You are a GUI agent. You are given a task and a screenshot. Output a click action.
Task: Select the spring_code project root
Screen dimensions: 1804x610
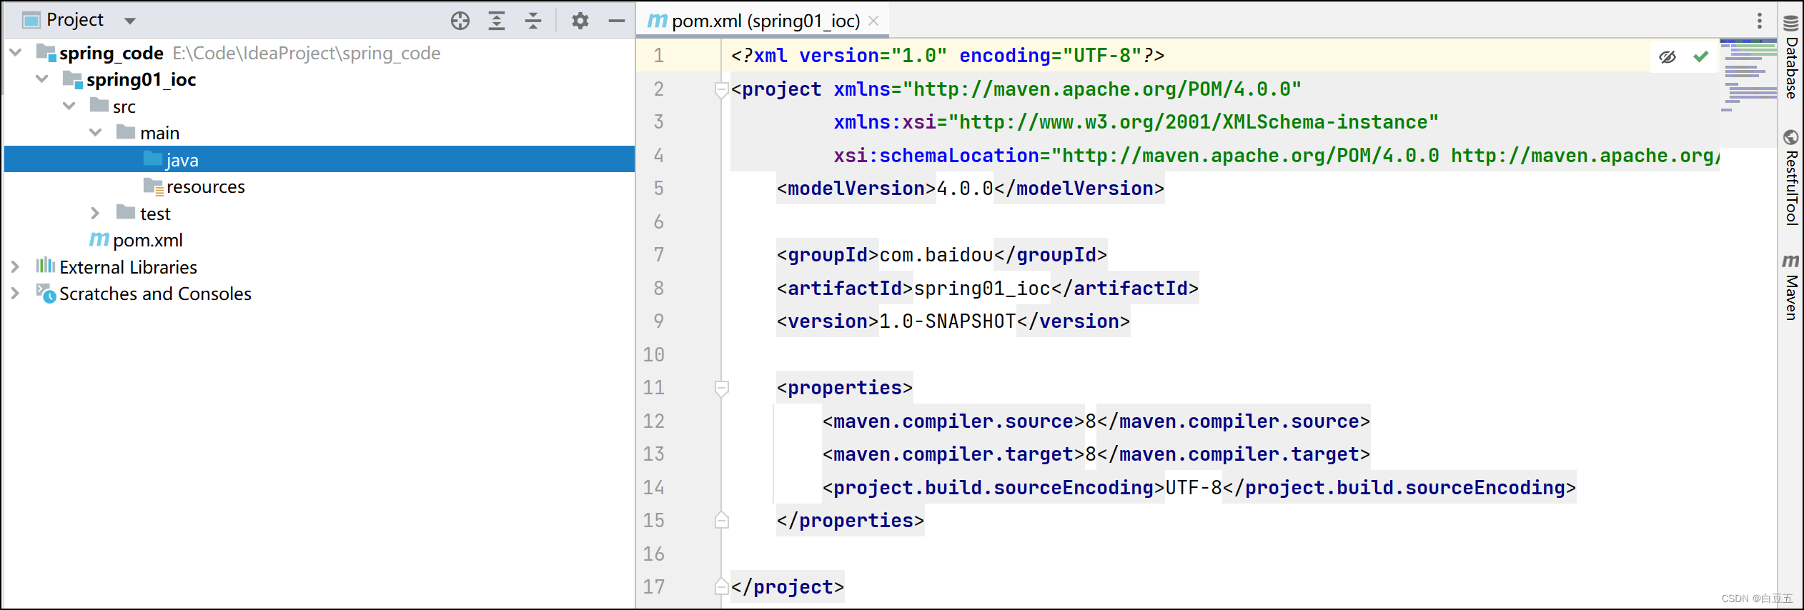[x=111, y=53]
